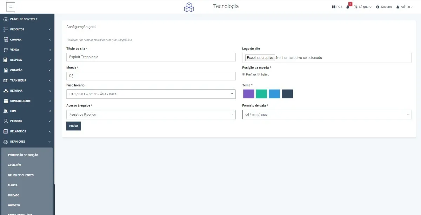
Task: Click the Compra sidebar icon
Action: (x=6, y=39)
